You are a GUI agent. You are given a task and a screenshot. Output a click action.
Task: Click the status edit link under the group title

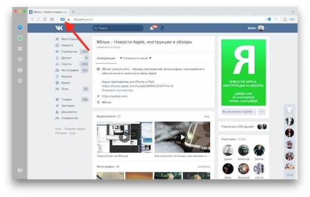[x=108, y=47]
